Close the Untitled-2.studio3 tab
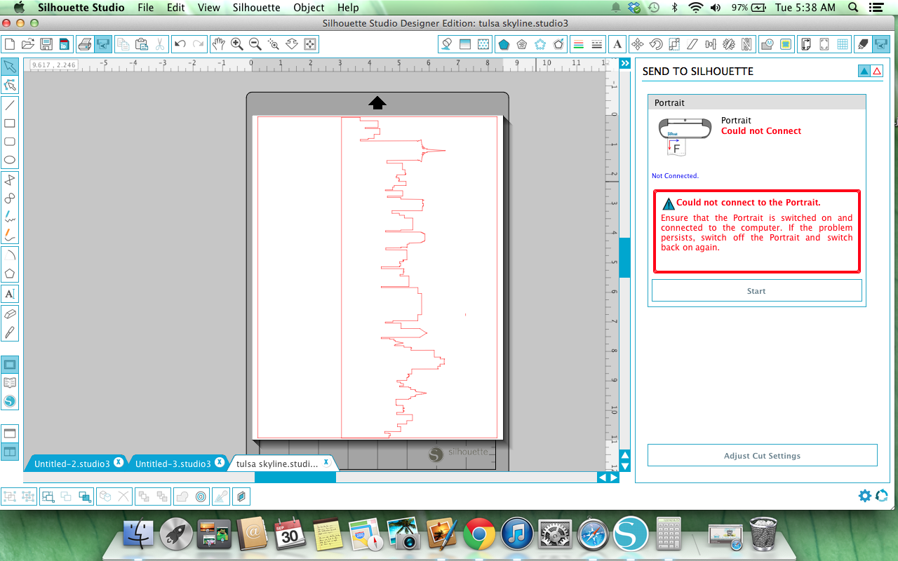This screenshot has height=561, width=898. 119,462
